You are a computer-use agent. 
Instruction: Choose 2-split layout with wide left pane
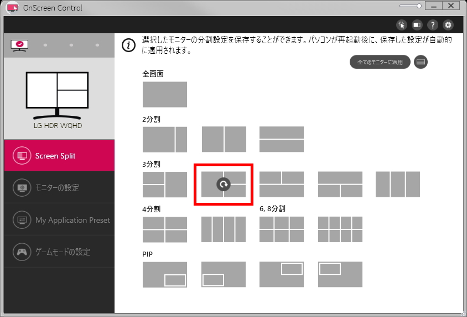[165, 139]
